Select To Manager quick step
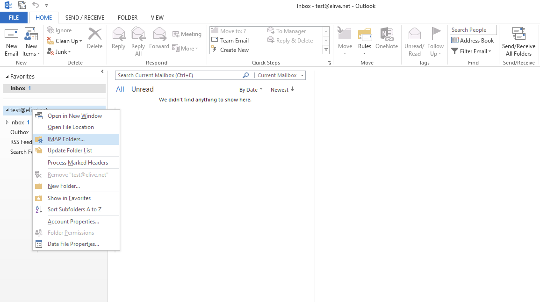 [x=287, y=31]
